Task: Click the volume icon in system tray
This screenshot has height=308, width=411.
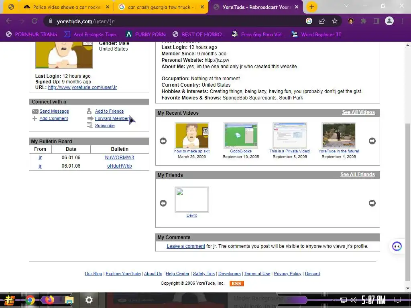Action: pos(353,300)
